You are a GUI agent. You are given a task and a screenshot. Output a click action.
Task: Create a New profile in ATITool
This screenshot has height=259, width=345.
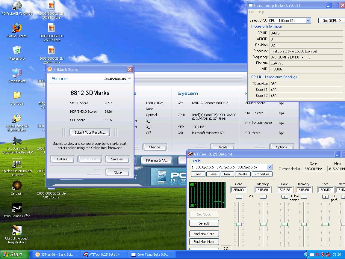pos(227,174)
